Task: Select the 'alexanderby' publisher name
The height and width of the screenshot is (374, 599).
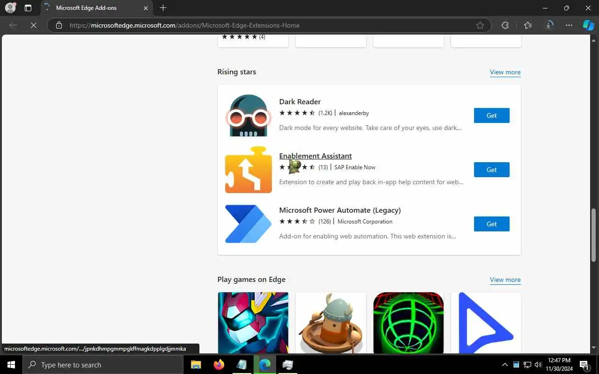Action: point(354,113)
